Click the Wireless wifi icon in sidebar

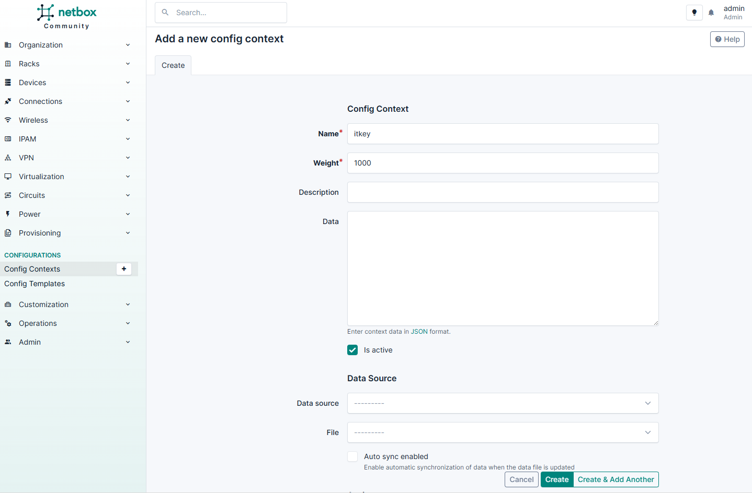[x=8, y=120]
